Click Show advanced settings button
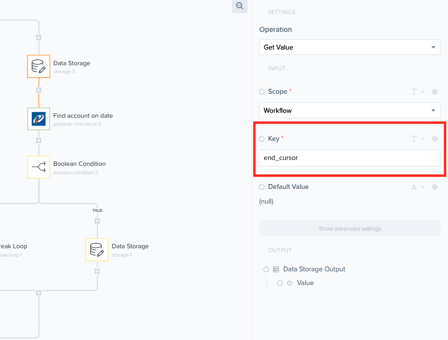Image resolution: width=448 pixels, height=340 pixels. coord(349,229)
